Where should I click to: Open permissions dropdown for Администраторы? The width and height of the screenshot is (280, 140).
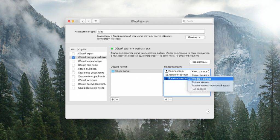pos(200,75)
